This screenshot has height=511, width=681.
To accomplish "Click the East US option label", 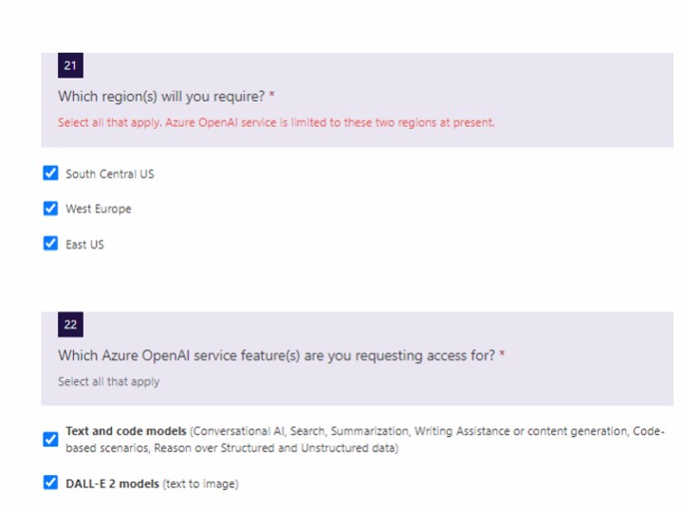I will tap(84, 245).
